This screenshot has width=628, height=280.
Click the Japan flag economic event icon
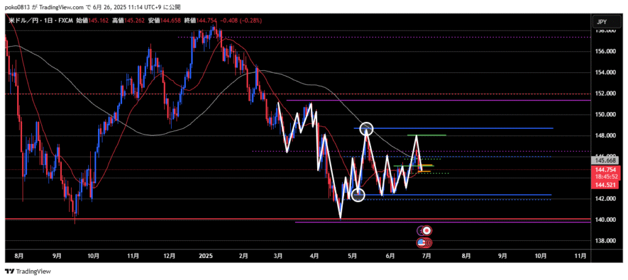pyautogui.click(x=427, y=231)
